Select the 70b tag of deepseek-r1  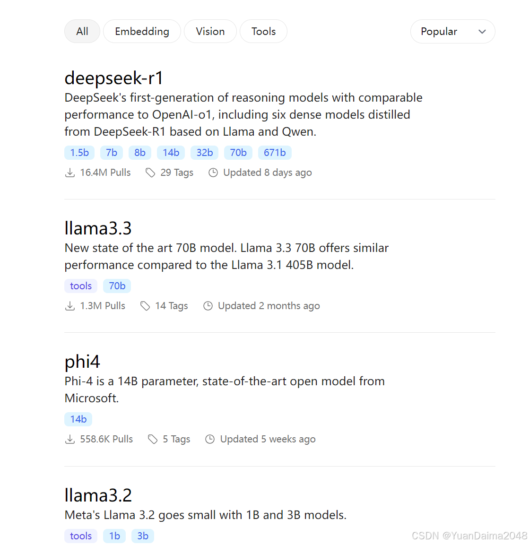[x=238, y=153]
